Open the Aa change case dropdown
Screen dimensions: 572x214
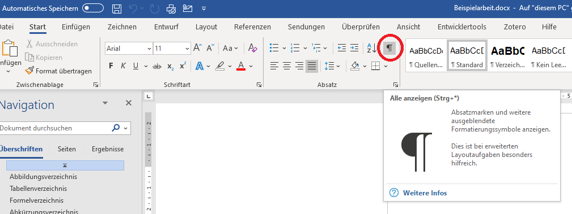230,48
